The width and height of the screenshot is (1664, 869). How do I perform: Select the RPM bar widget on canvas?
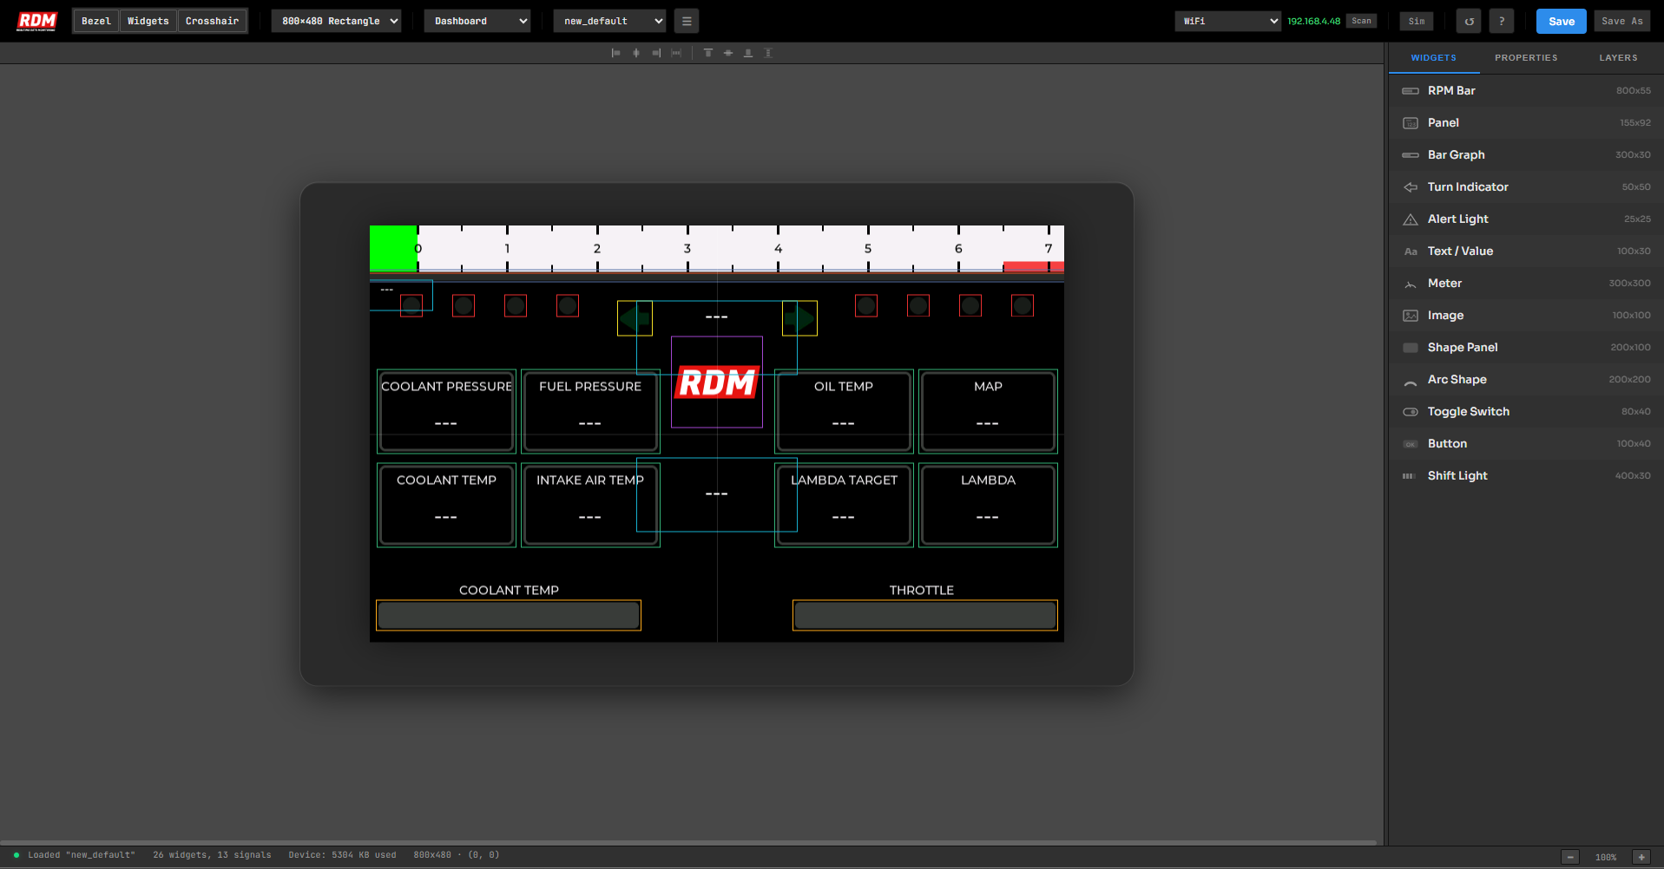(x=717, y=249)
